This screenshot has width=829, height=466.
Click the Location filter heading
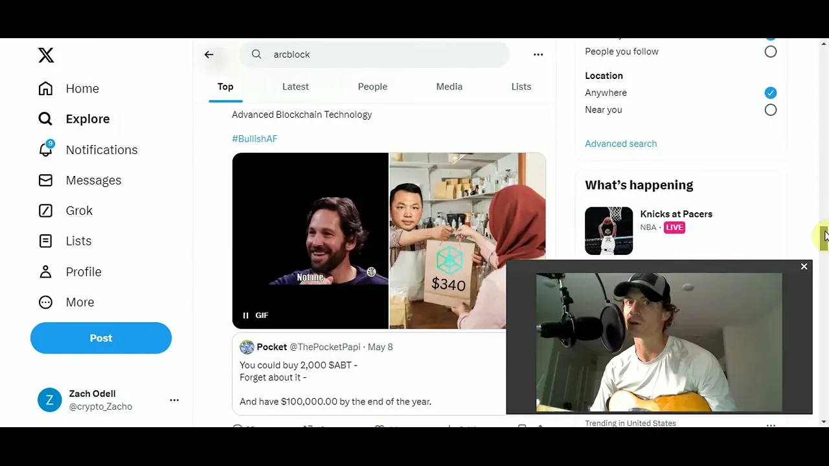604,76
